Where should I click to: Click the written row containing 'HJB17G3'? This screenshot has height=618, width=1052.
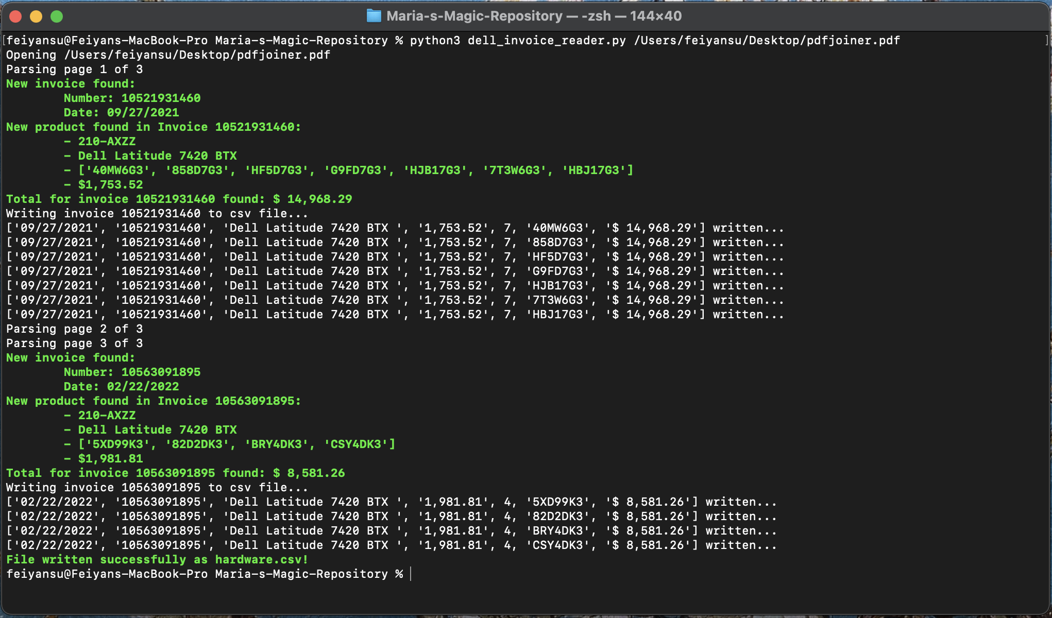click(395, 286)
